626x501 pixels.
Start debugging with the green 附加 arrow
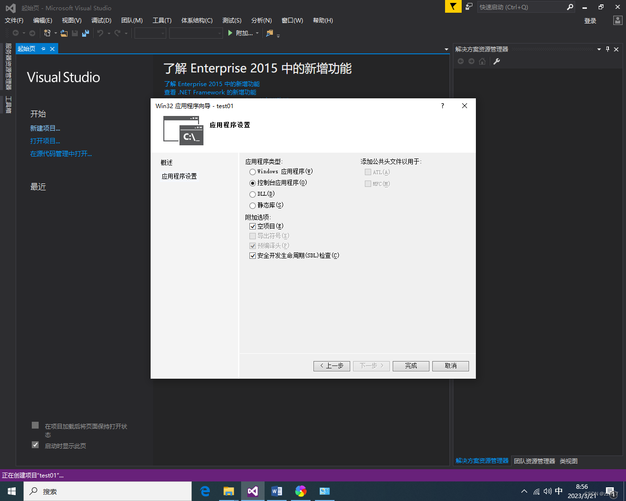[230, 33]
